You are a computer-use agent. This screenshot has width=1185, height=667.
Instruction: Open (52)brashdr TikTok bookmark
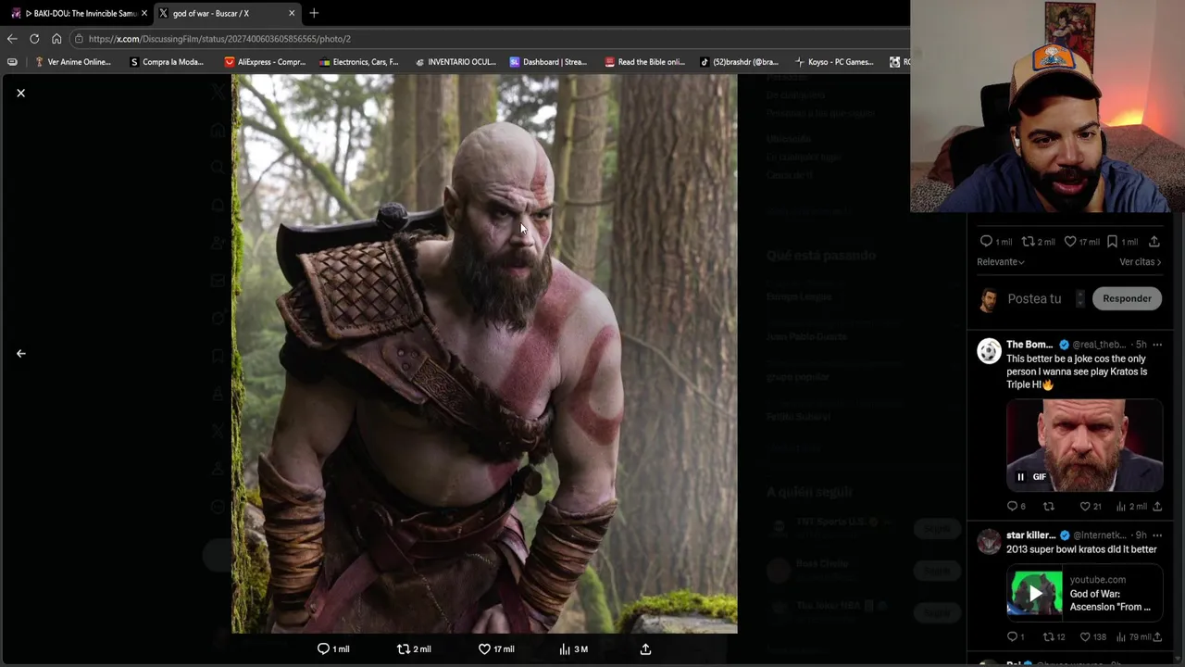739,62
